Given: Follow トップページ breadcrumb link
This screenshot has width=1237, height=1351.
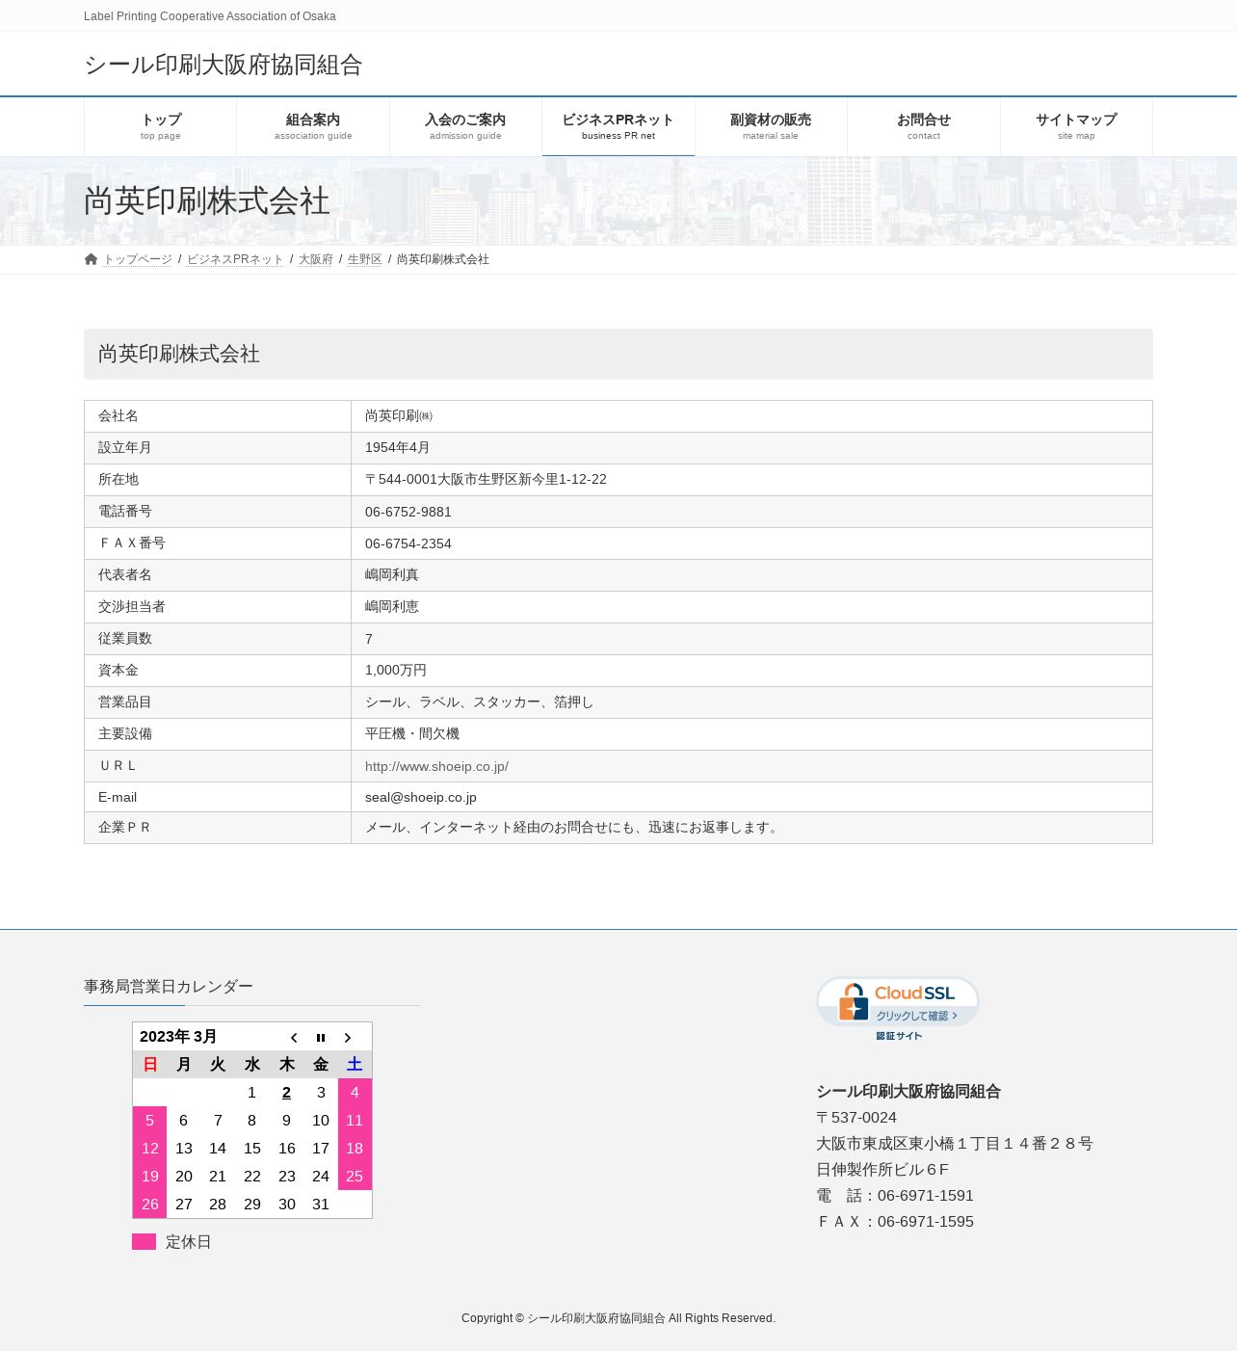Looking at the screenshot, I should [x=138, y=259].
